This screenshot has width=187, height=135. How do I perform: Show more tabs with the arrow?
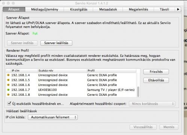178,9
